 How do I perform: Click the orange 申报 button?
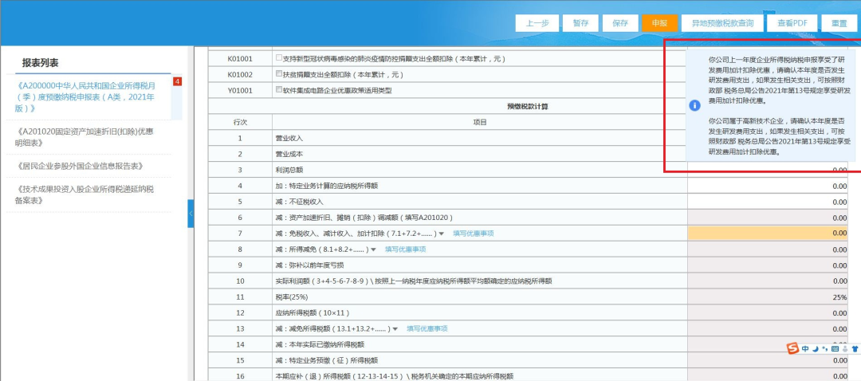point(659,24)
